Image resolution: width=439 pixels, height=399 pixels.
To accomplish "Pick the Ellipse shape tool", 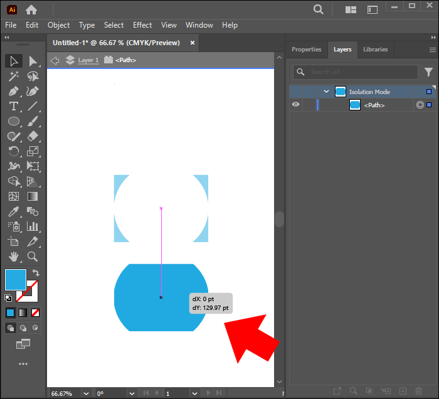I will [14, 121].
